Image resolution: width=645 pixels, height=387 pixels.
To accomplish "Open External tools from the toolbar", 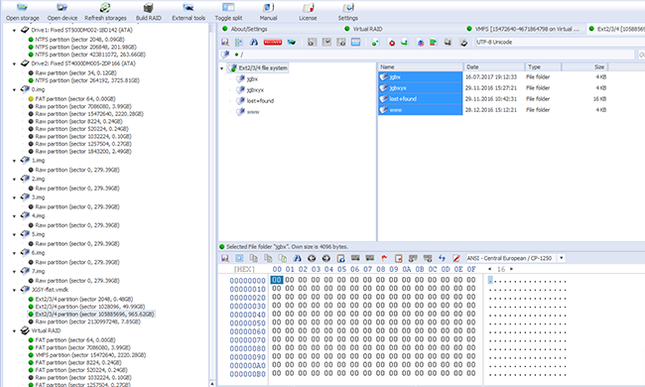I will point(189,12).
